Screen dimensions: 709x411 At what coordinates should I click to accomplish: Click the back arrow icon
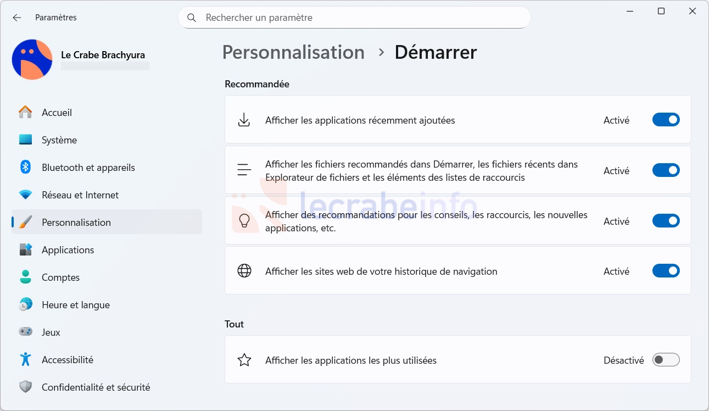[17, 18]
